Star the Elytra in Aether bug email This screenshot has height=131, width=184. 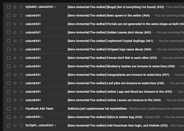tap(15, 117)
